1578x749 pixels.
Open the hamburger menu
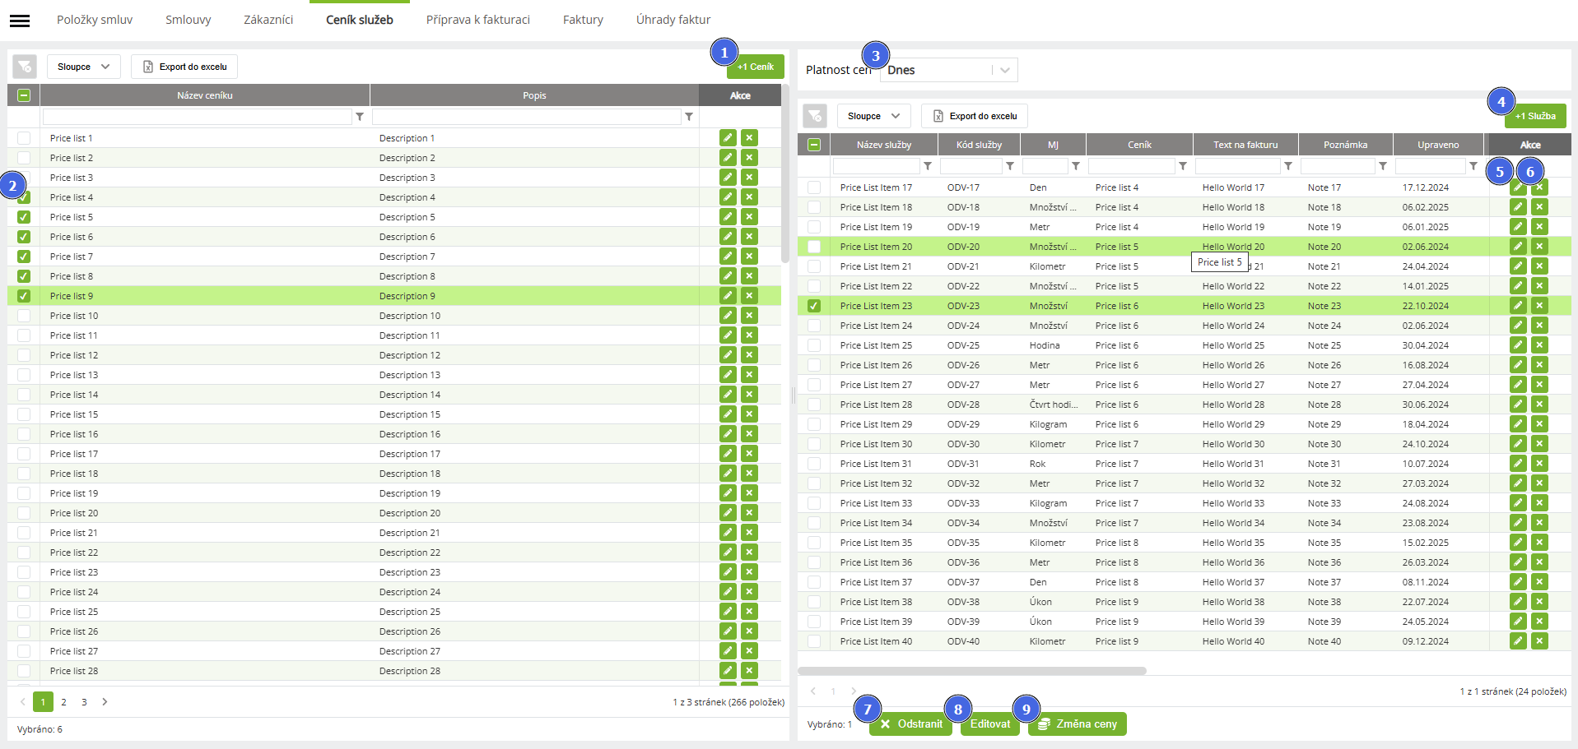(20, 21)
